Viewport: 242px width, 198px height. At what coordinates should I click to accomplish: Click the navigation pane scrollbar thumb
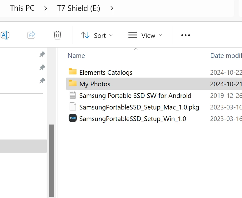pos(52,161)
